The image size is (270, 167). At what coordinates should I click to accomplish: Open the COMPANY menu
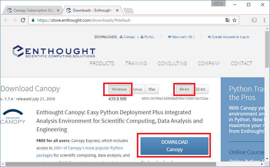pos(209,63)
